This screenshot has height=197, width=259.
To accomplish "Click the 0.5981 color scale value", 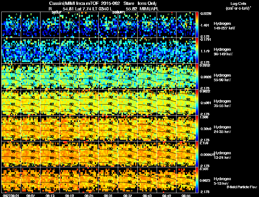I will pyautogui.click(x=206, y=103).
